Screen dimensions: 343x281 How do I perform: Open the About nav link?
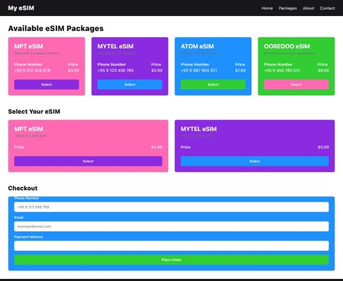tap(308, 8)
